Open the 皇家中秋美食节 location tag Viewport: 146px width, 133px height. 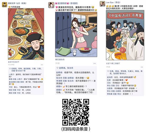13,62
